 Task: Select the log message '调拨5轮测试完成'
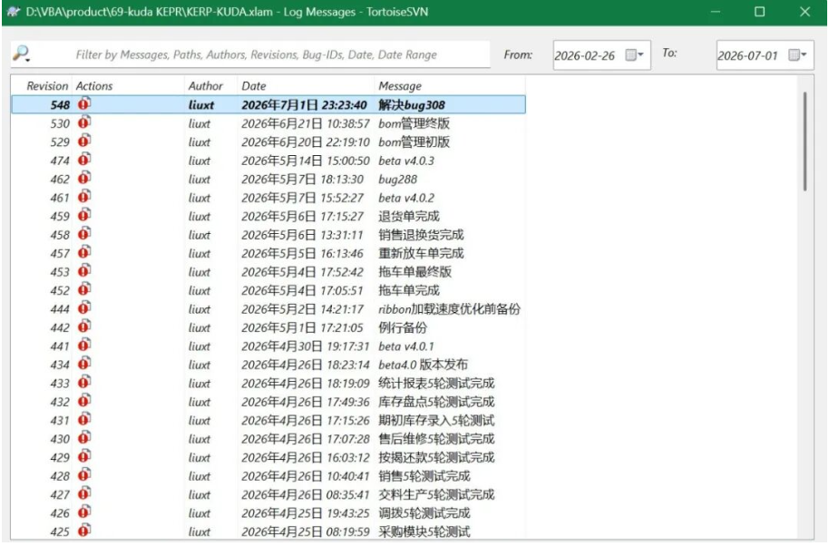(x=424, y=512)
